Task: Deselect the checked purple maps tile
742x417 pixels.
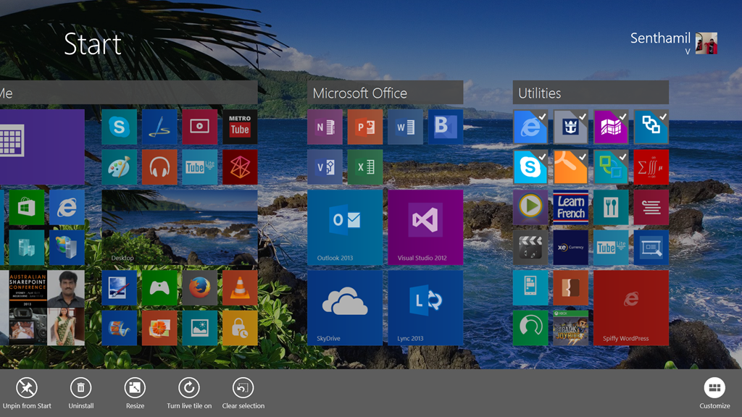Action: click(x=611, y=127)
